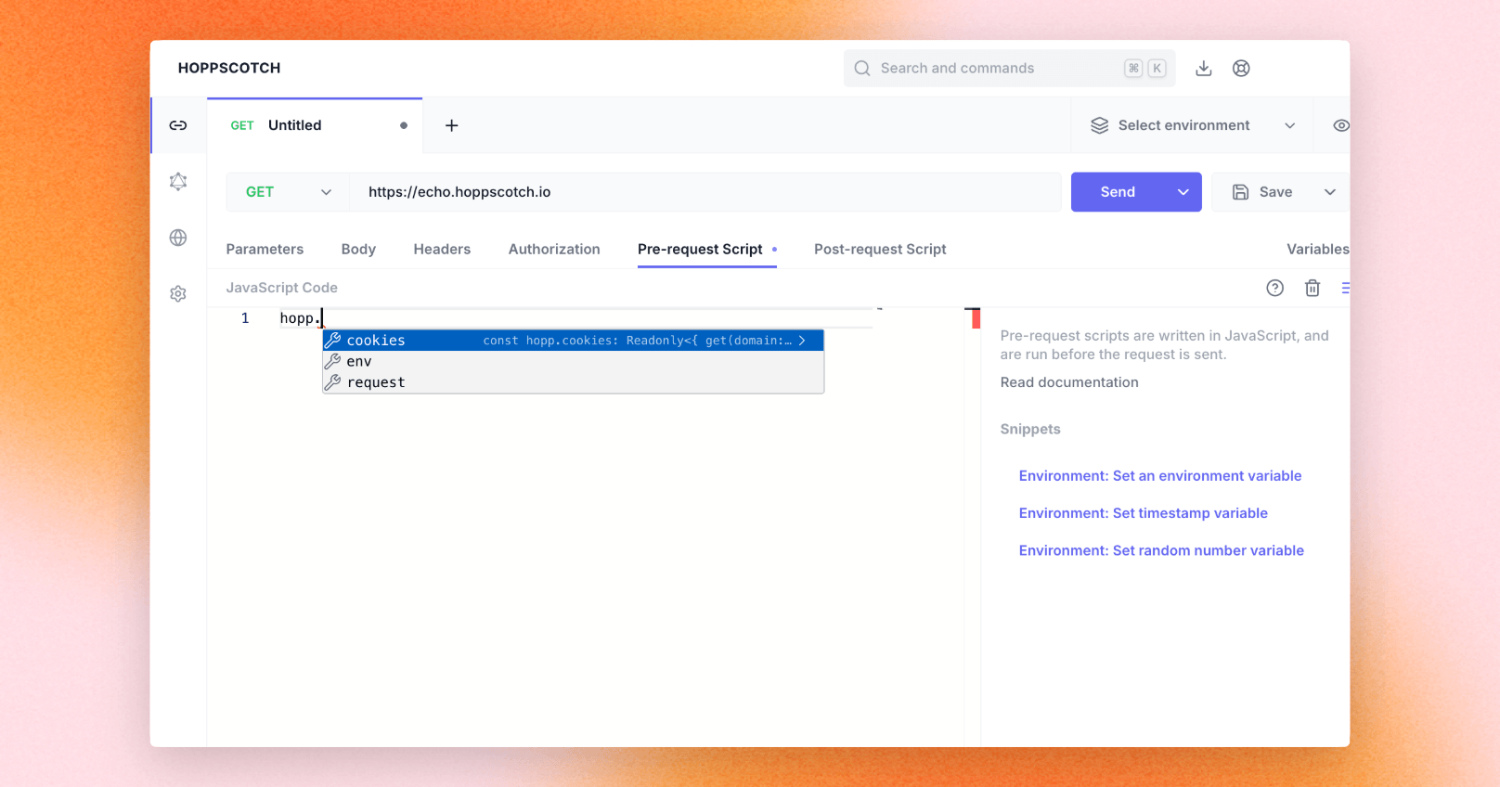Viewport: 1500px width, 787px height.
Task: Open the Select environment dropdown
Action: 1192,125
